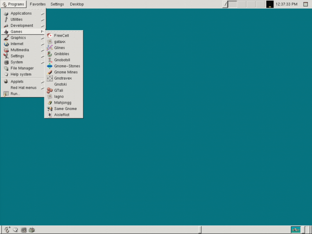Launch File Manager from Programs menu
The height and width of the screenshot is (234, 312).
pos(23,68)
